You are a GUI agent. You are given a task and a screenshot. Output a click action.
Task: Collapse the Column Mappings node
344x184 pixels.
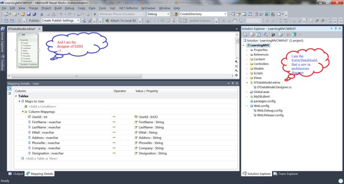click(x=23, y=112)
